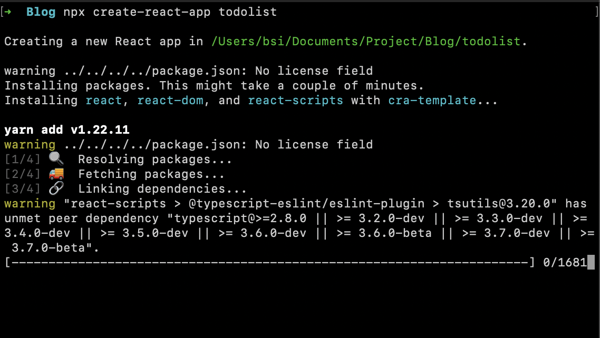This screenshot has height=338, width=600.
Task: Click the tsutils@3.20.0 dependency text
Action: point(501,204)
